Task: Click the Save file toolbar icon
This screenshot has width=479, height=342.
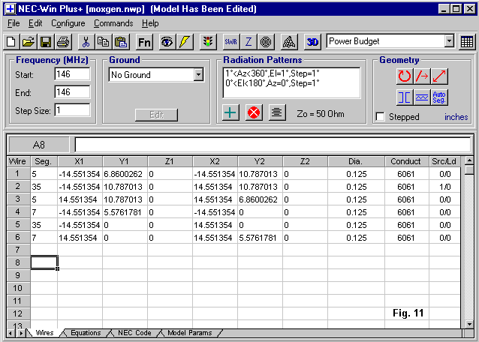Action: (46, 42)
